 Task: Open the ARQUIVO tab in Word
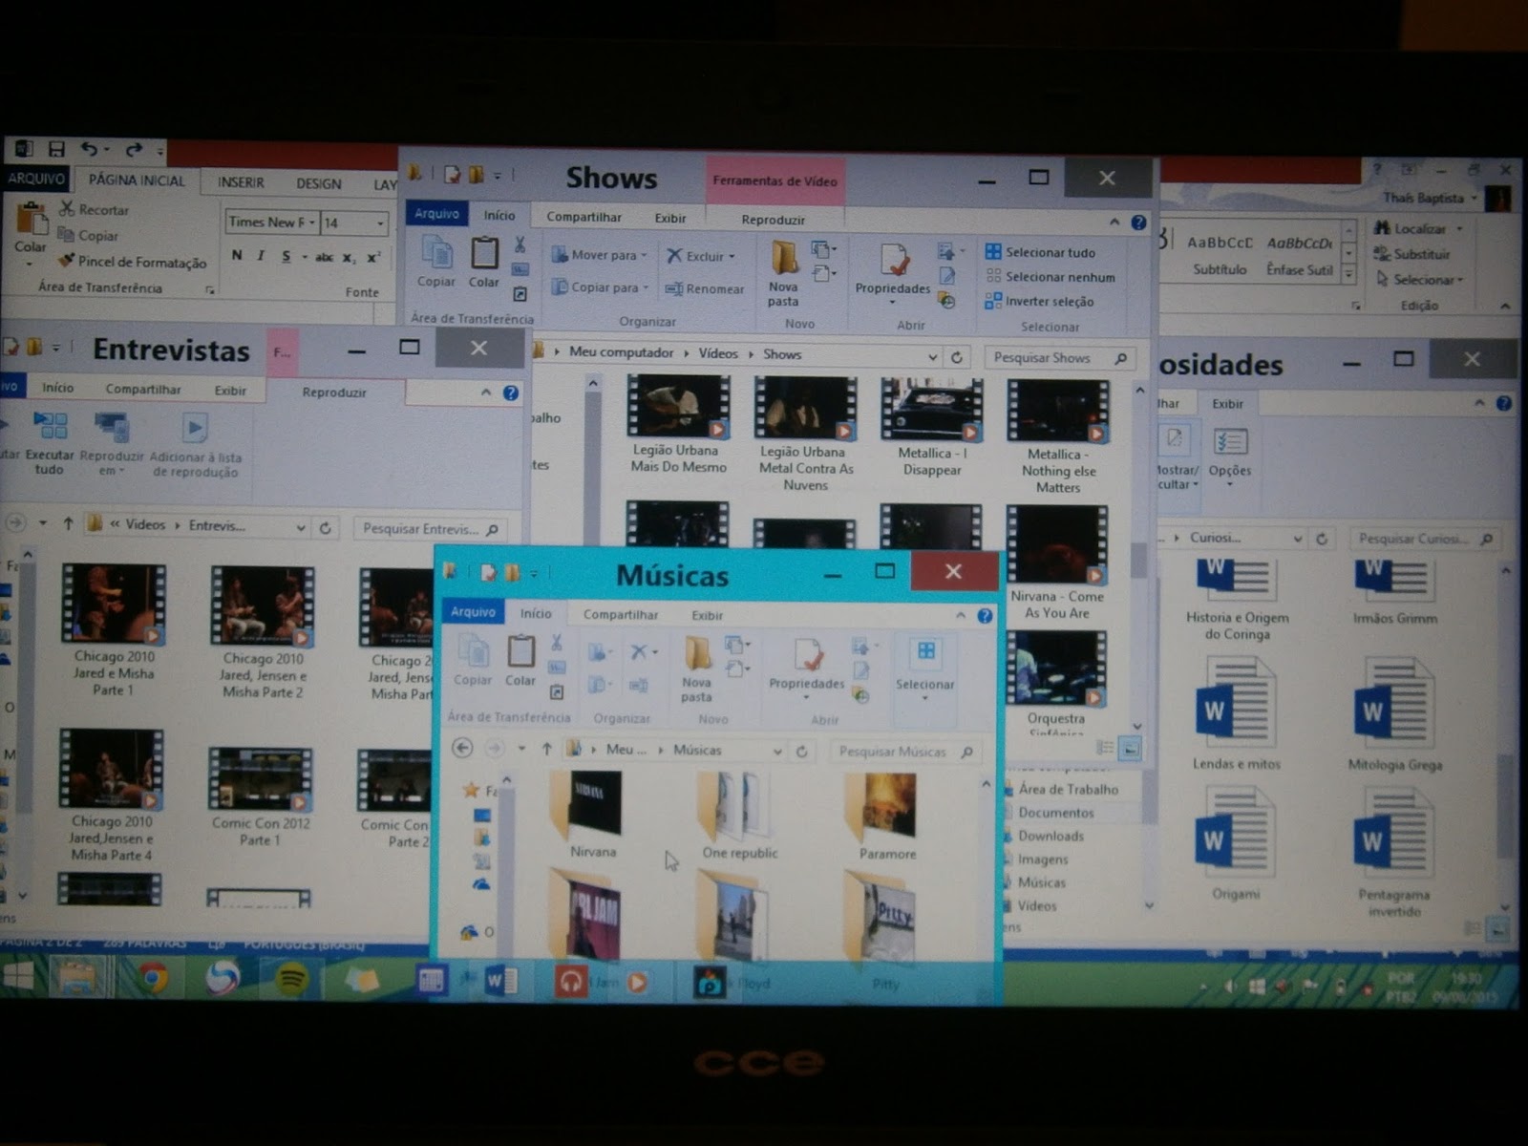click(x=36, y=179)
